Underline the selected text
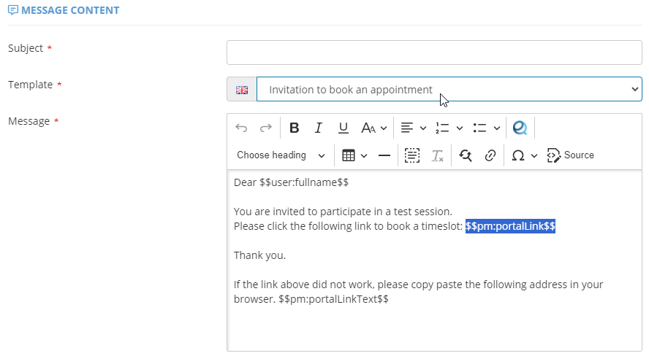 [x=343, y=128]
